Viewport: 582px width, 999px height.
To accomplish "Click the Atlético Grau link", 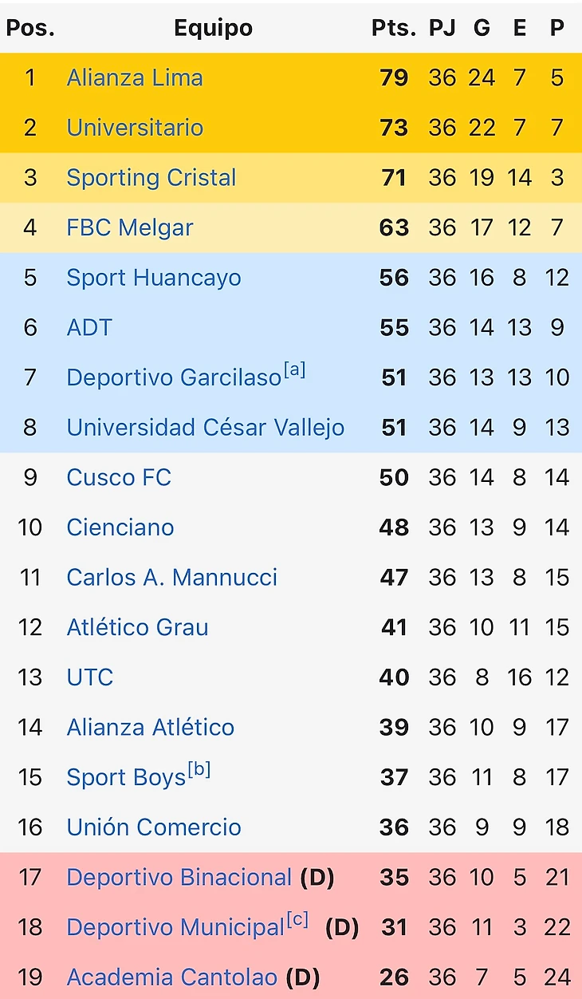I will (x=137, y=628).
